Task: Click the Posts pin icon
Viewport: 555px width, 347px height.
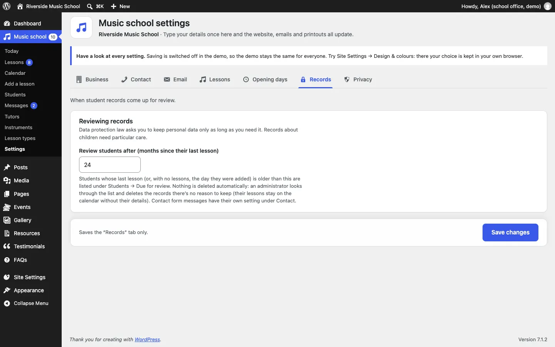Action: [x=7, y=167]
